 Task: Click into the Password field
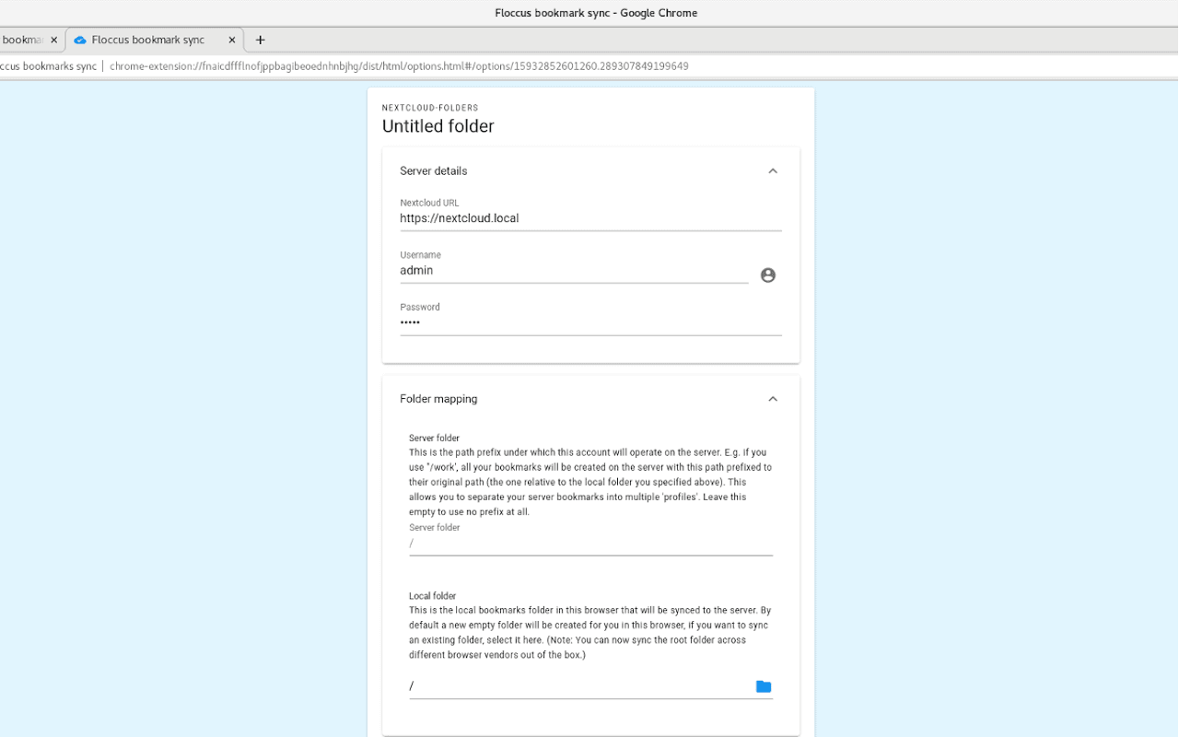click(x=590, y=323)
